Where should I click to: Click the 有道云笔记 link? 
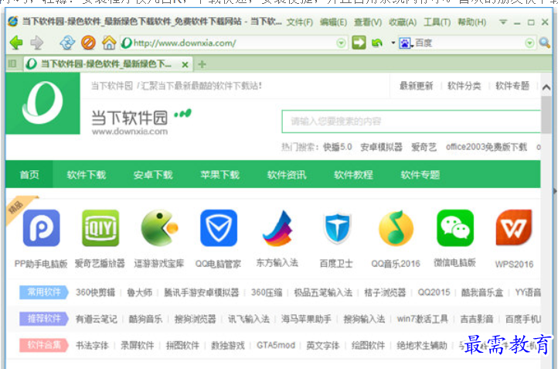(x=96, y=319)
